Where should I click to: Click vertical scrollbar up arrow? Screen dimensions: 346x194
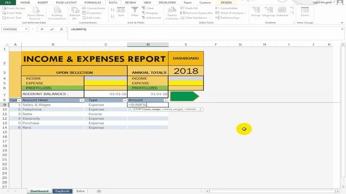pyautogui.click(x=343, y=44)
